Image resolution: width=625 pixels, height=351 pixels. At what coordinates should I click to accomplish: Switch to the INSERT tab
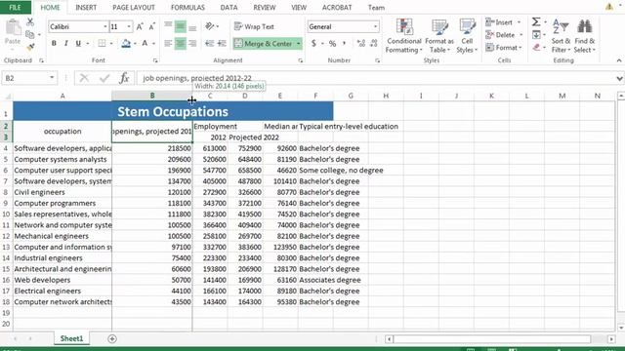86,7
